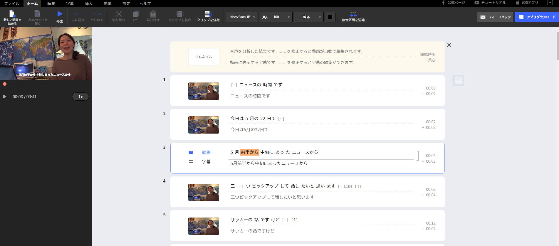Copy with the コピー icon
This screenshot has width=559, height=246.
pyautogui.click(x=136, y=14)
